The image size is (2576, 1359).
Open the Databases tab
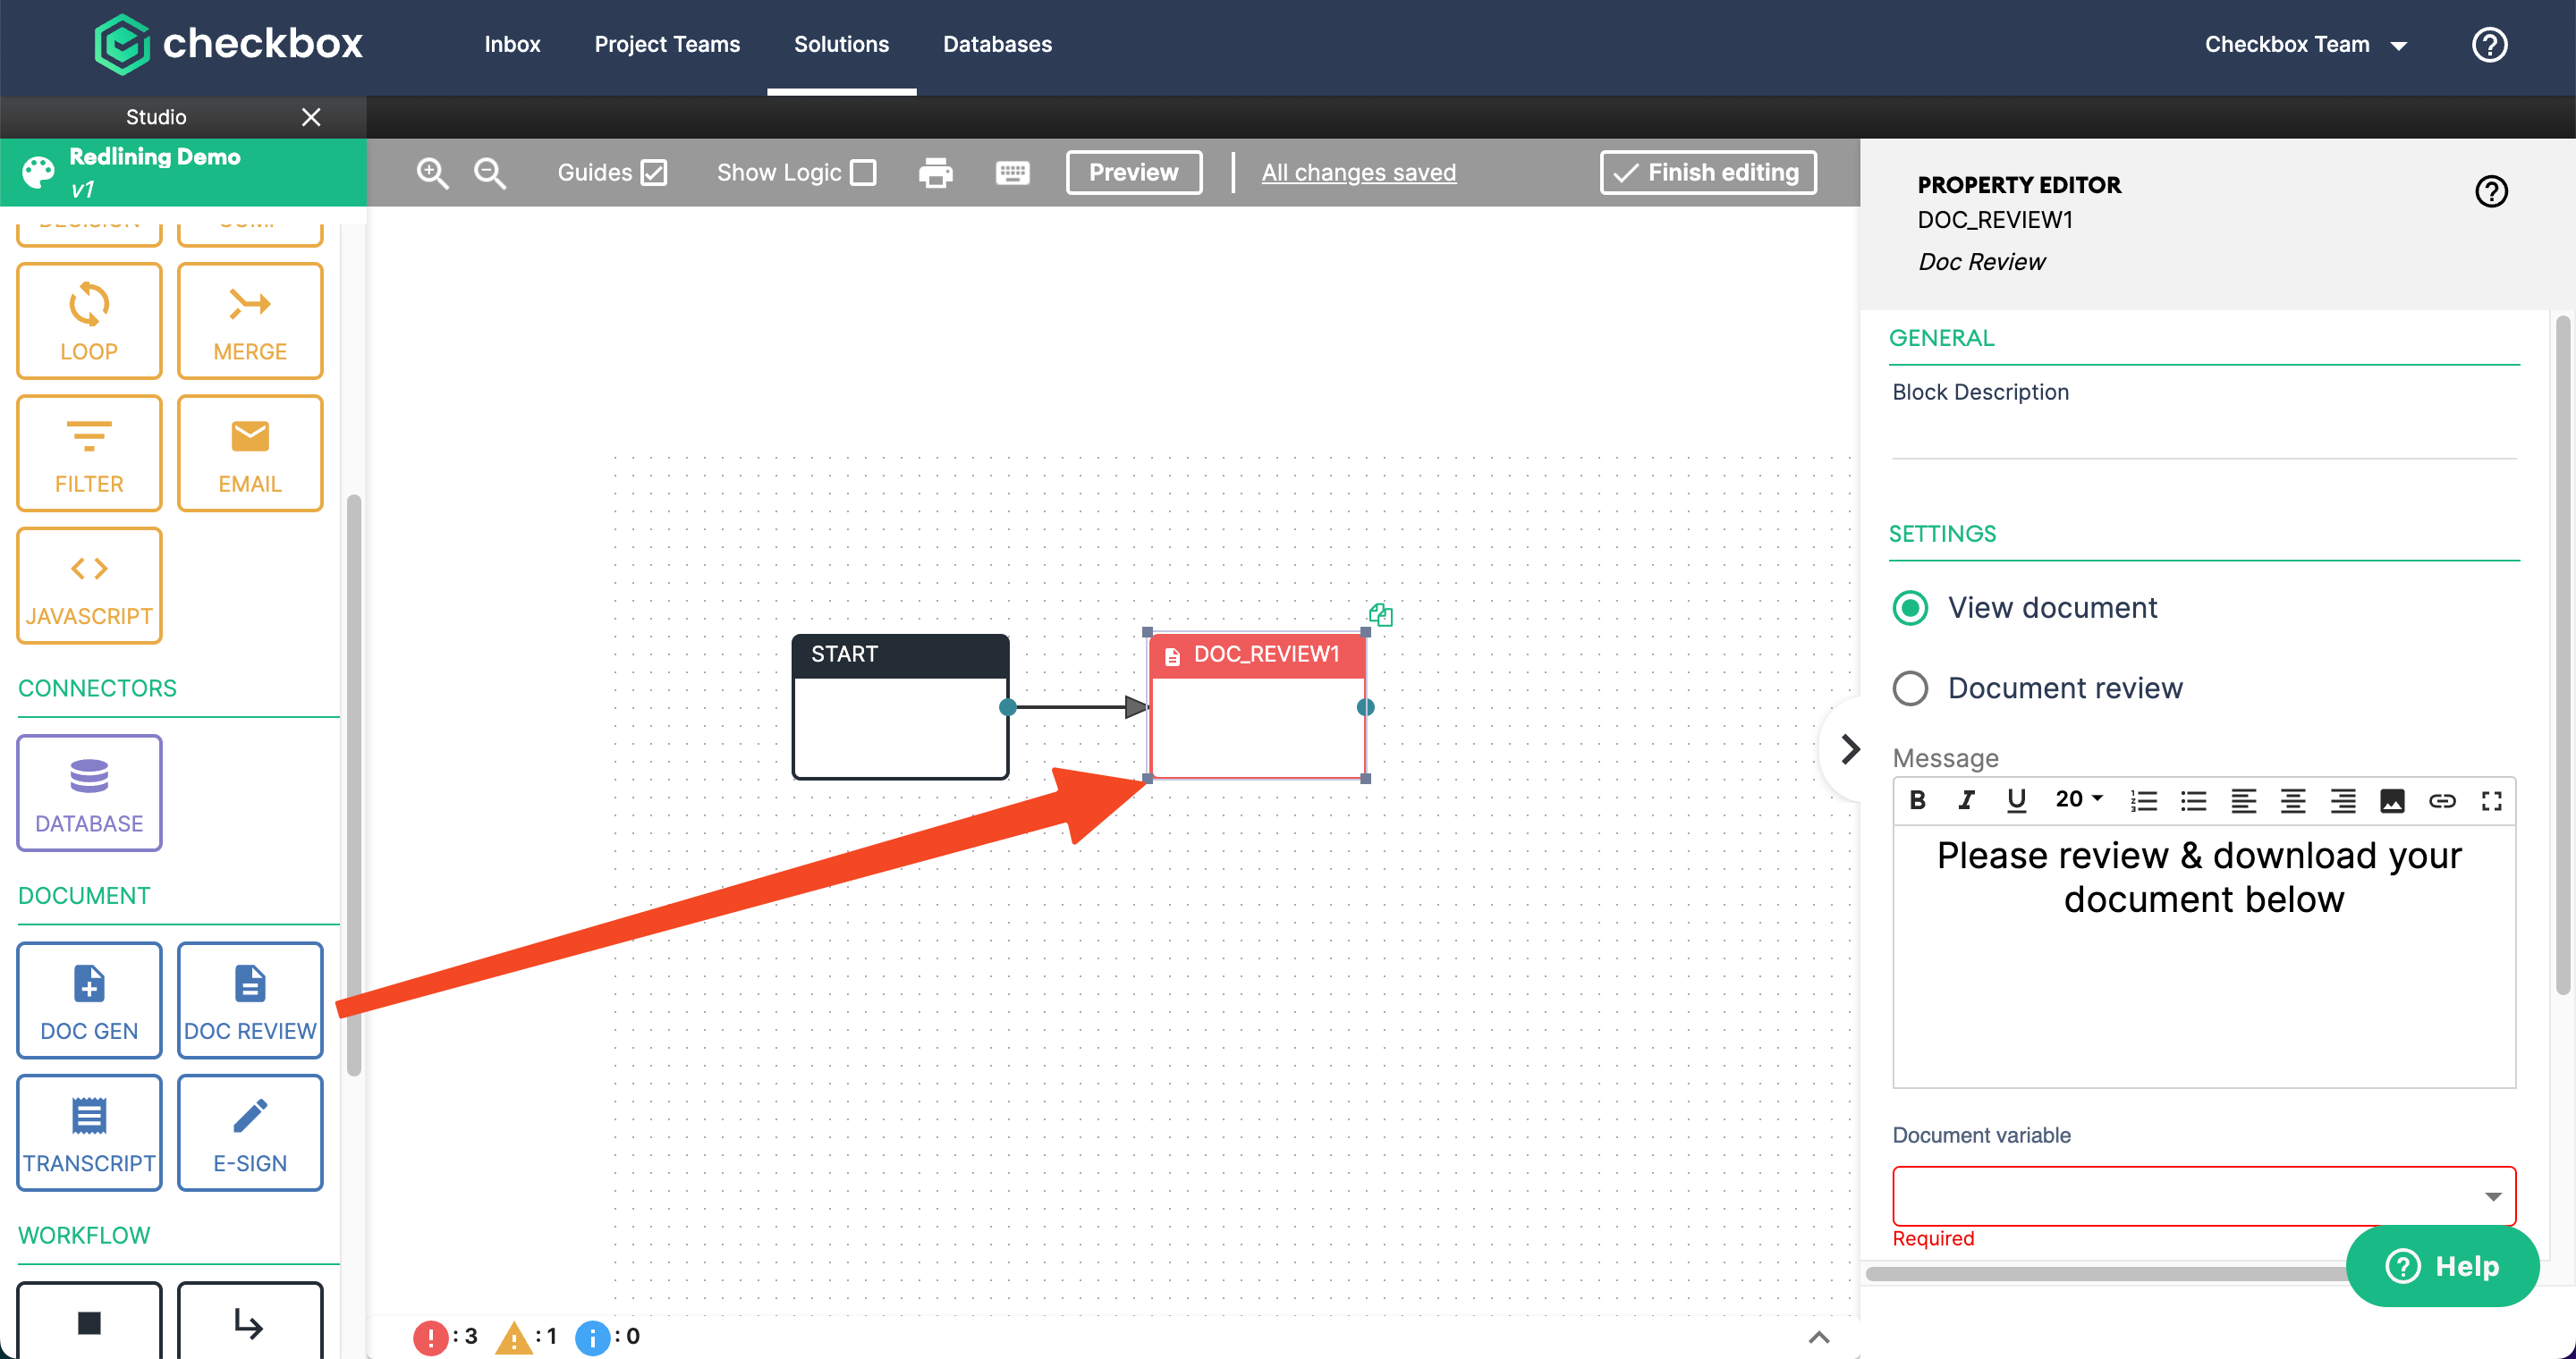997,45
